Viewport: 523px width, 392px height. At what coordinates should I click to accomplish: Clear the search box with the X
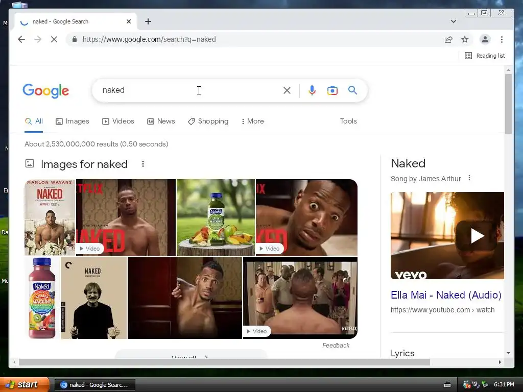pyautogui.click(x=287, y=90)
